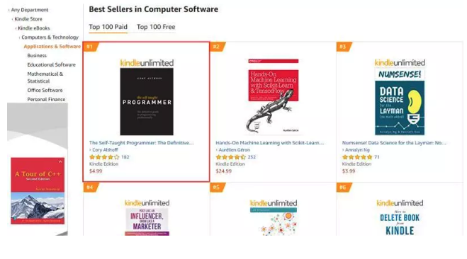Click the star rating for Numsense book
The image size is (467, 259).
point(357,157)
